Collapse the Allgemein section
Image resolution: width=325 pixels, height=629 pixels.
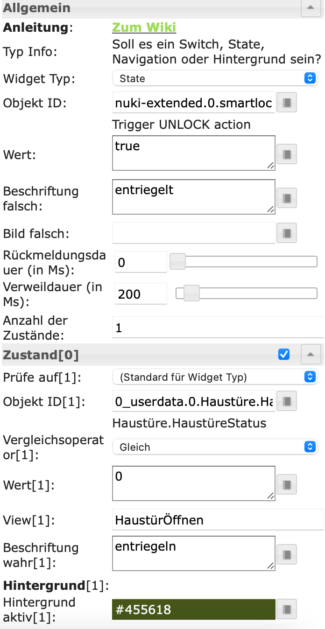pyautogui.click(x=310, y=8)
